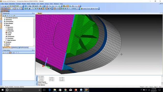Open Chrome from the taskbar

pyautogui.click(x=65, y=90)
